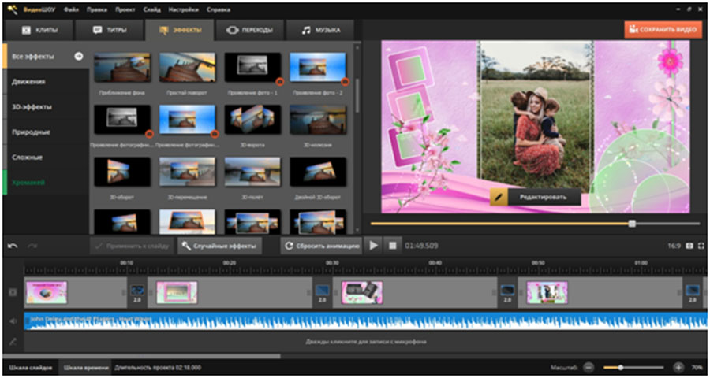The width and height of the screenshot is (710, 378).
Task: Click the Сохранить видео button
Action: [x=663, y=29]
